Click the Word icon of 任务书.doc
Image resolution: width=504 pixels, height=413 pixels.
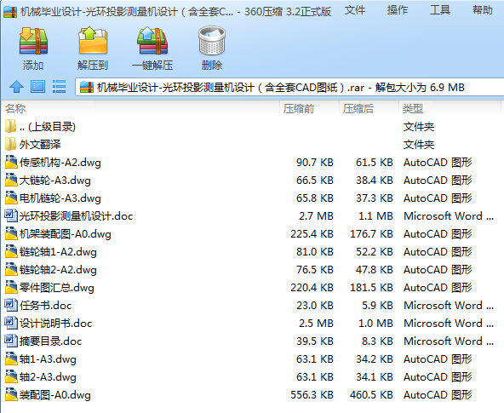point(11,305)
